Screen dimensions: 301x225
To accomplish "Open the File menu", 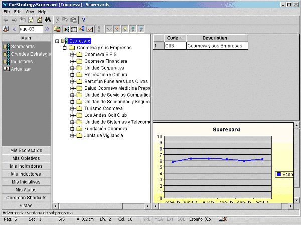I will point(7,11).
